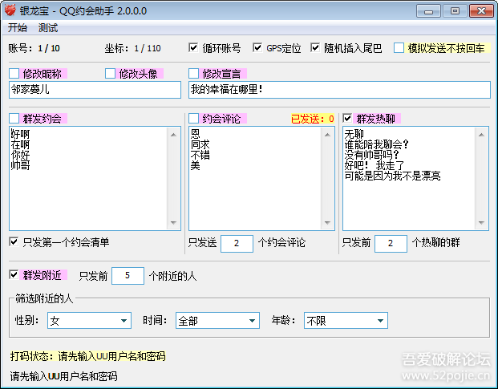
Task: Enable the 修改昵称 checkbox
Action: click(x=14, y=74)
